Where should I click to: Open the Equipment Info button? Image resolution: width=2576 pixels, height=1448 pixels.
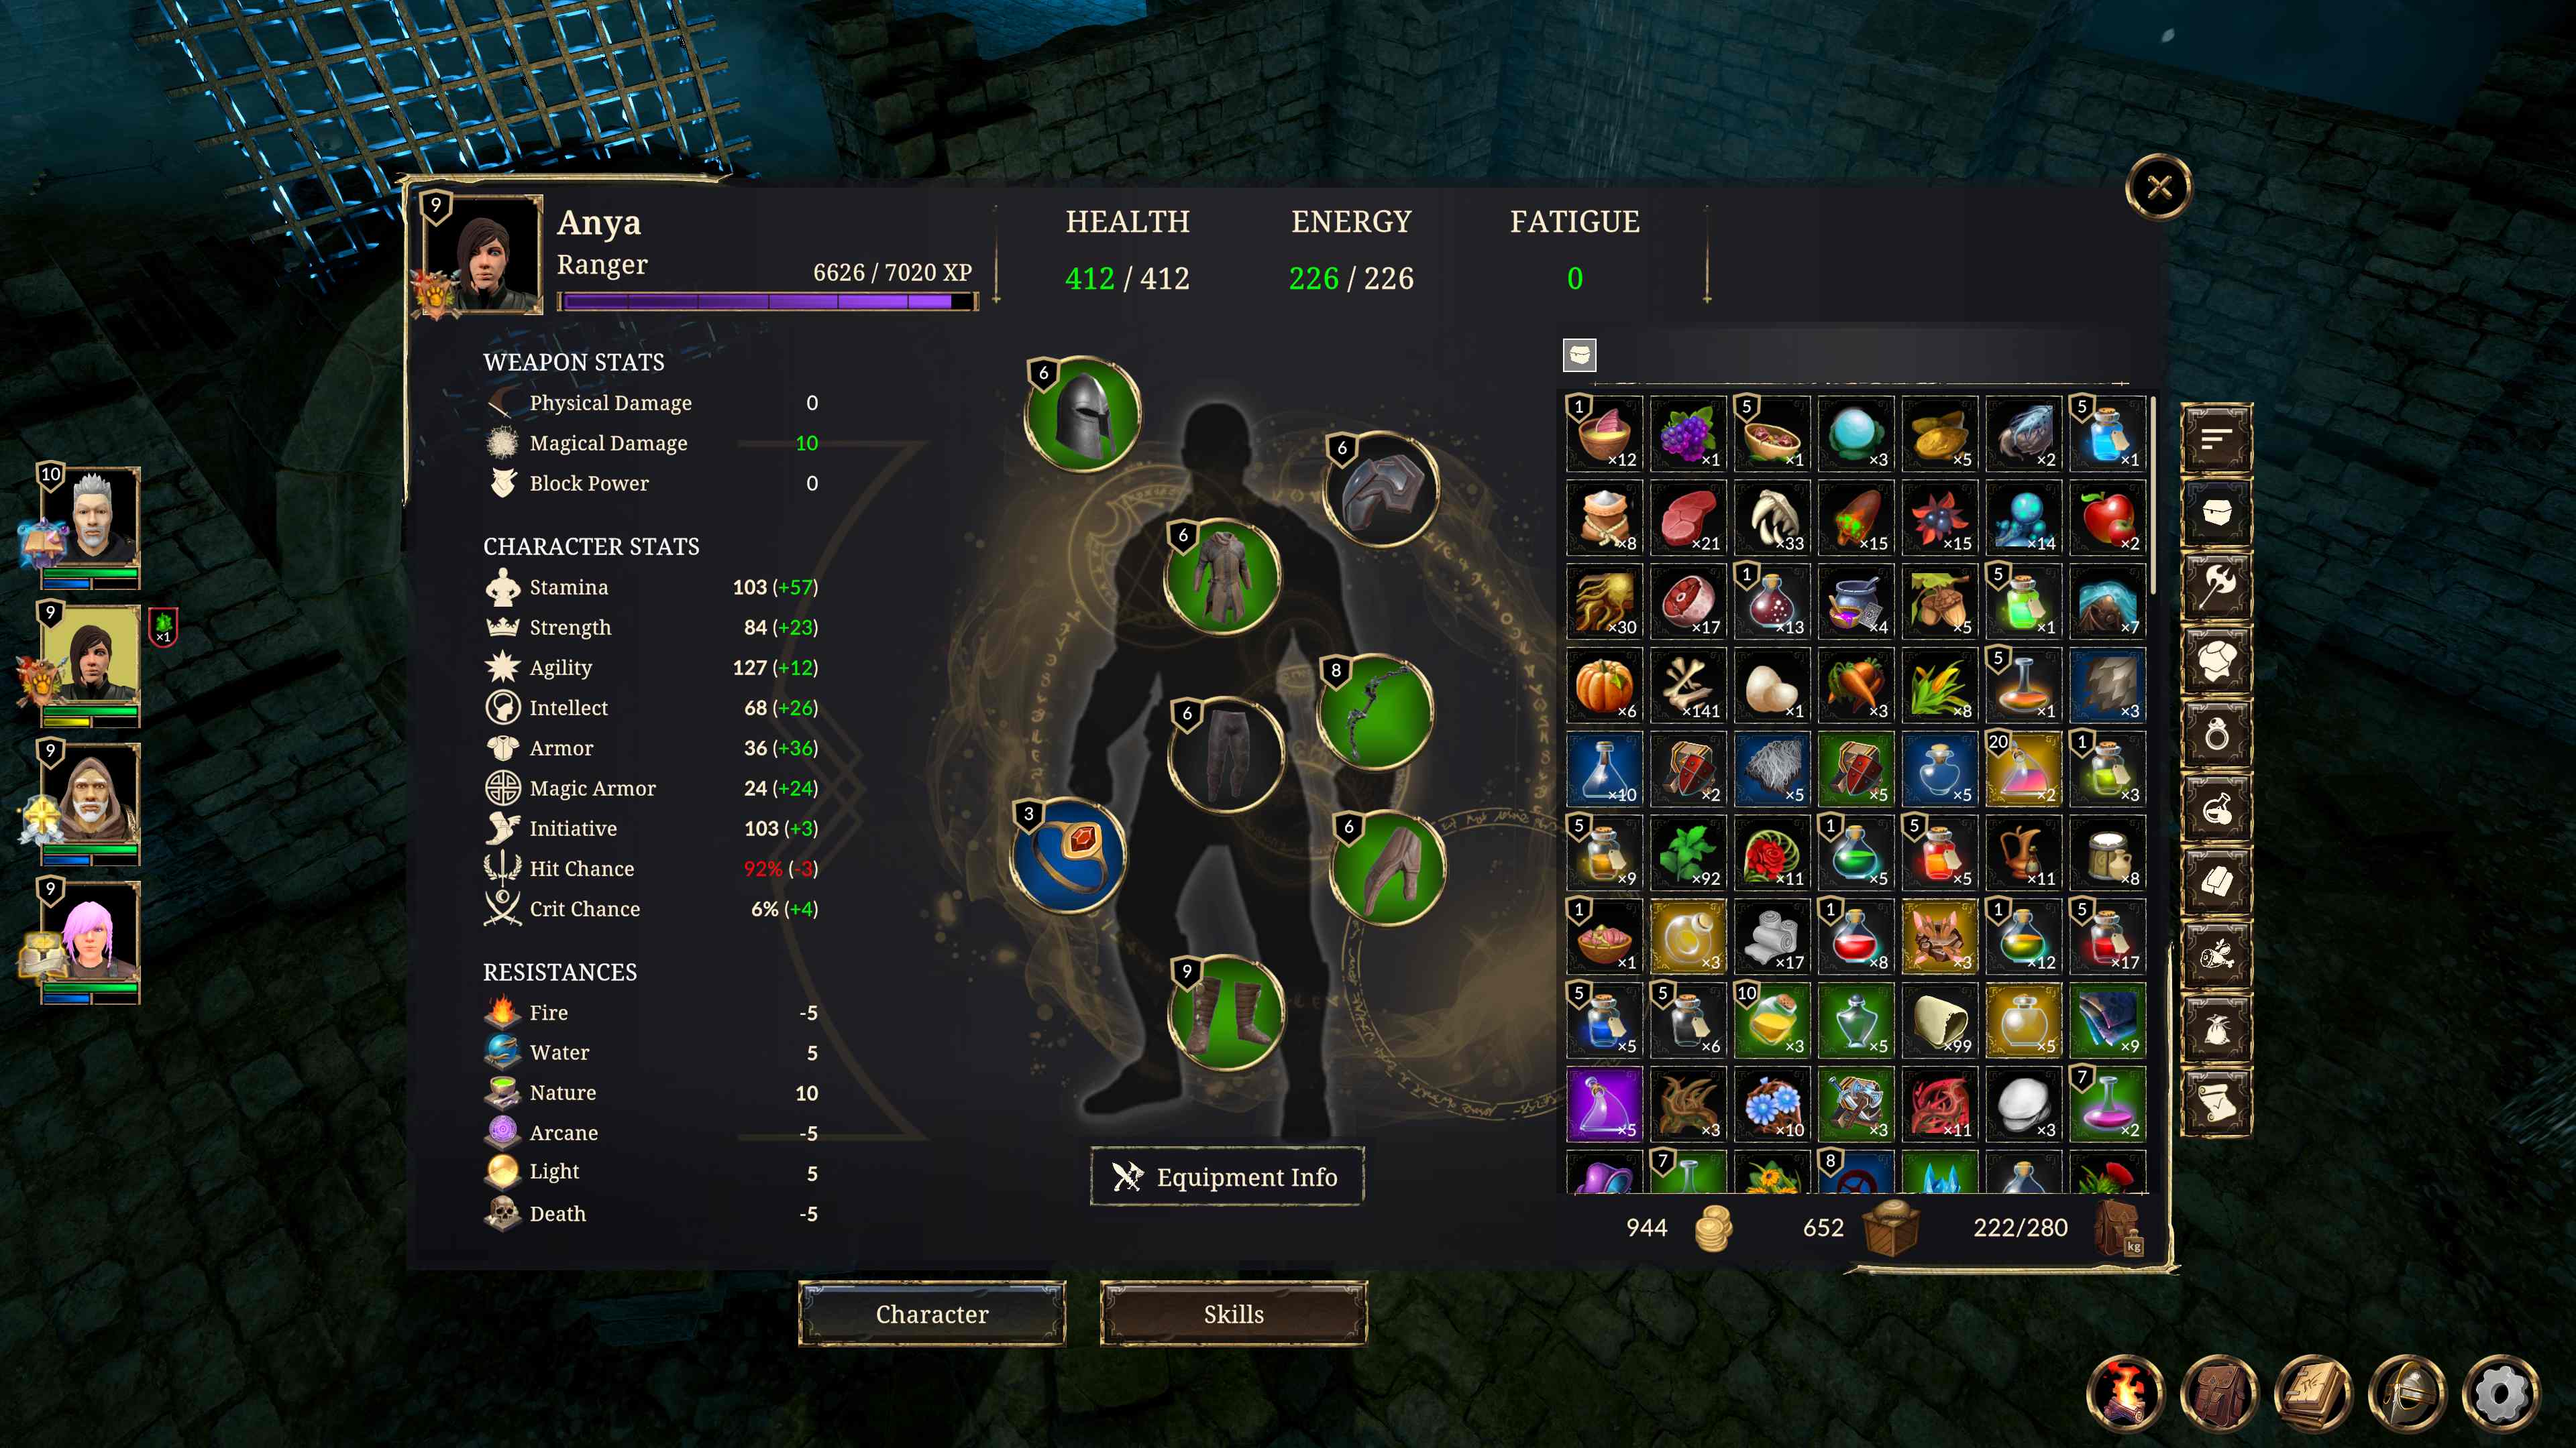(x=1227, y=1177)
